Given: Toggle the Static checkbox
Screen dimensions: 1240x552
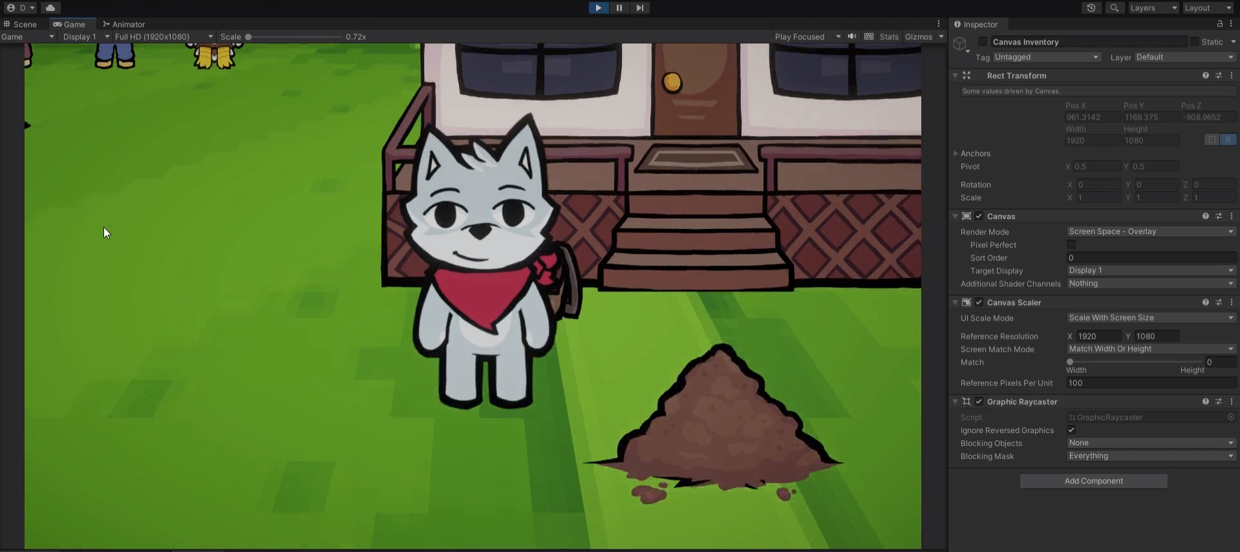Looking at the screenshot, I should [1194, 42].
